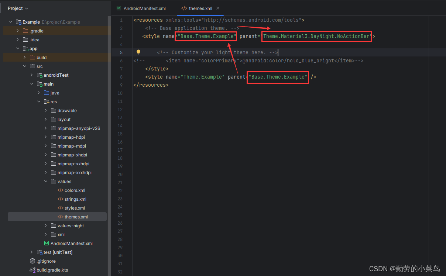
Task: Expand the test [unitTest] node
Action: pyautogui.click(x=31, y=252)
